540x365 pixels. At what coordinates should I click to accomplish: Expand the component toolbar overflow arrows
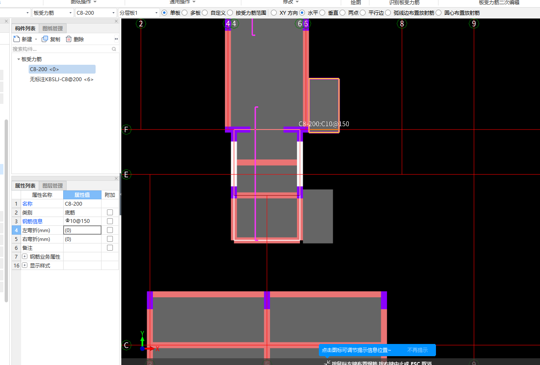[116, 39]
